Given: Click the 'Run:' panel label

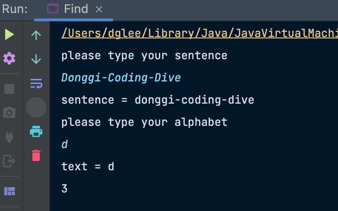Looking at the screenshot, I should 15,9.
